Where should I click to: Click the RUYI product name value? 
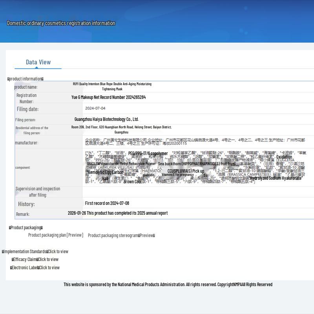click(112, 86)
